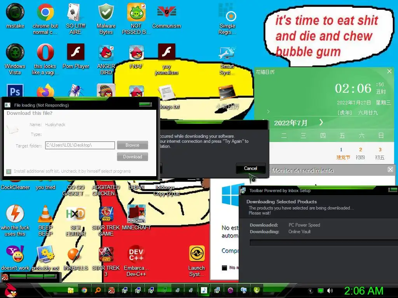Open the STAR TREK 3 icon
This screenshot has height=298, width=398.
click(x=106, y=261)
